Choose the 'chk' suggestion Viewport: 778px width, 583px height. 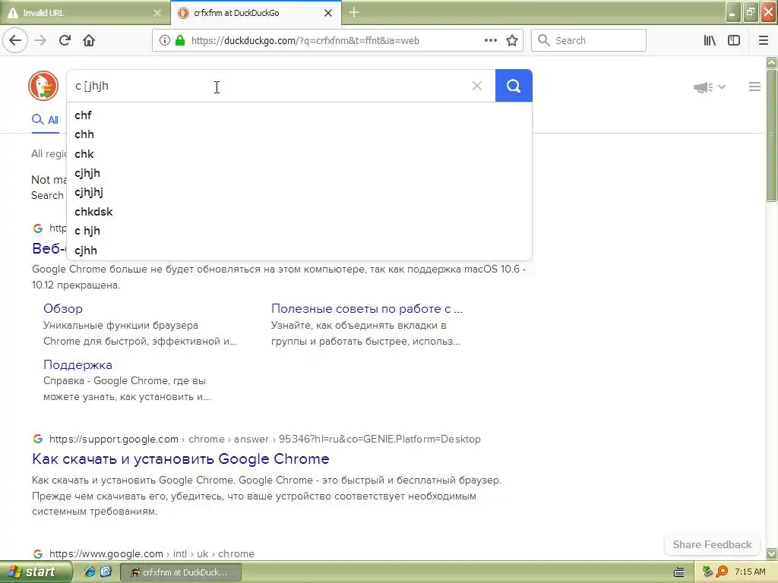[299, 153]
